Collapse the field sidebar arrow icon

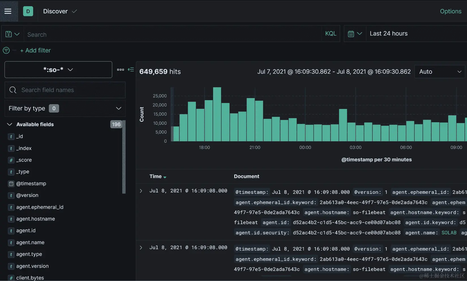131,69
